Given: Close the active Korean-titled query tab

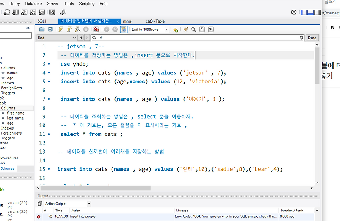Looking at the screenshot, I should (x=117, y=22).
